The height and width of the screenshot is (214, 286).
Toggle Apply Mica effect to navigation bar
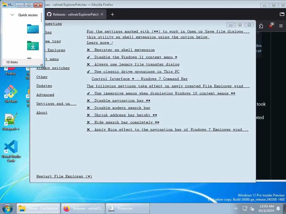coord(168,130)
